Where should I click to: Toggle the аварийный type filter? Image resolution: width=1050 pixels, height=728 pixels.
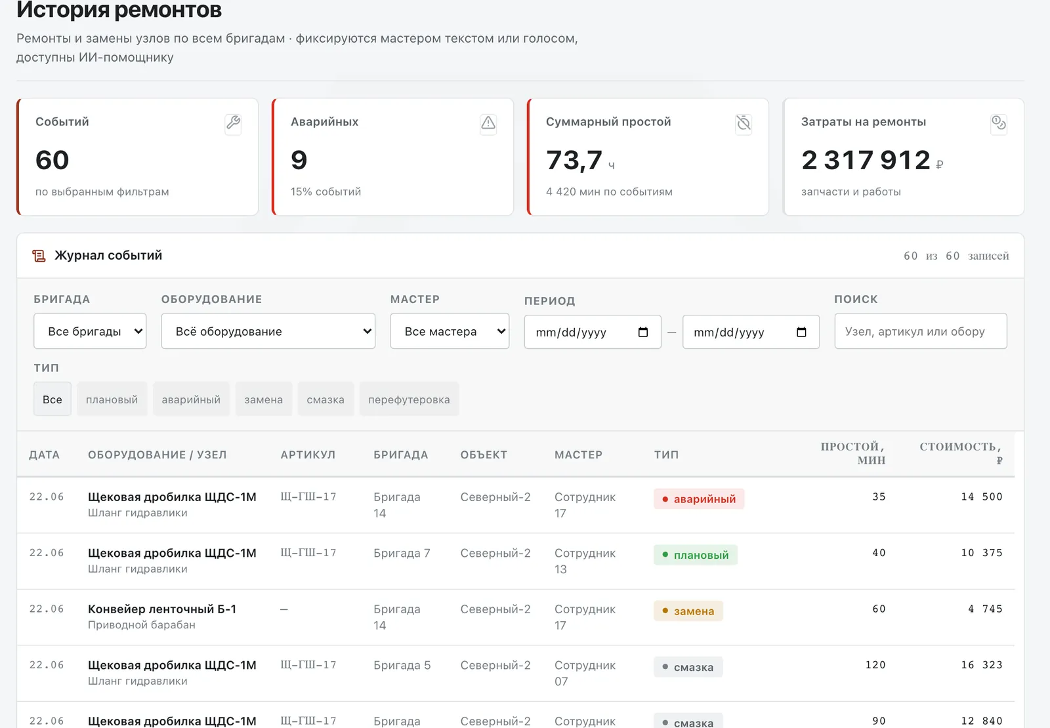[191, 399]
